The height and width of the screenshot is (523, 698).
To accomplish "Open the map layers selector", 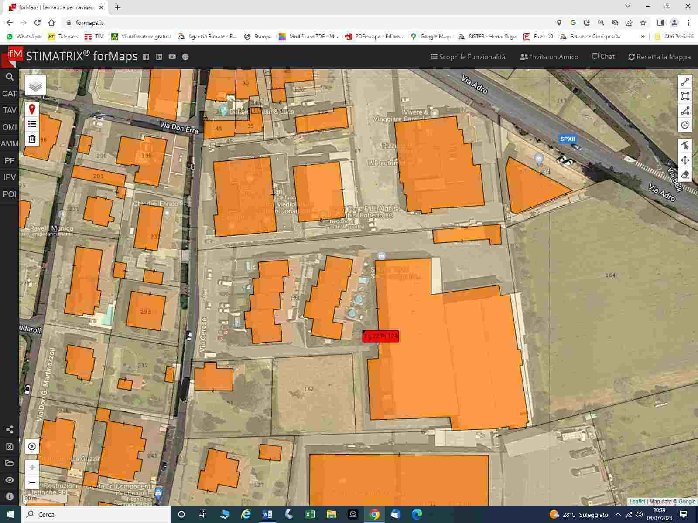I will click(35, 85).
